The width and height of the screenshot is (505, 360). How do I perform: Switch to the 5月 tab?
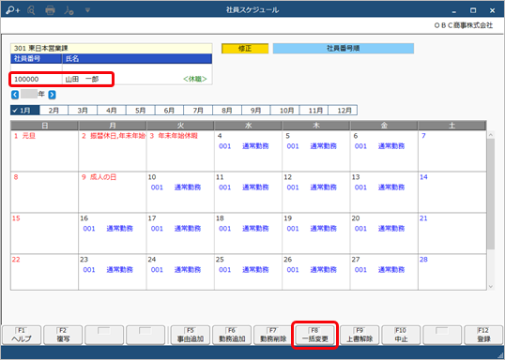click(141, 111)
